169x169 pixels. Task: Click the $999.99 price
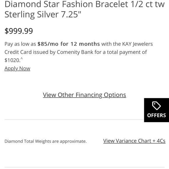tap(19, 31)
